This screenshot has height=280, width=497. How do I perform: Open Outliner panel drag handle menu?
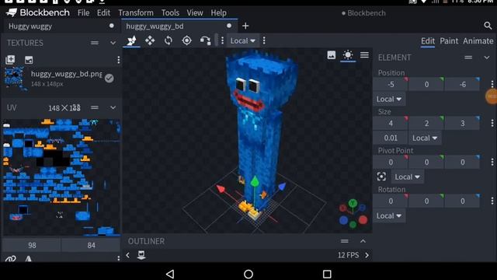345,241
